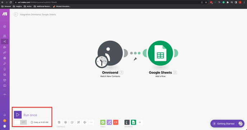Click the Explain flow airplane icon

coord(85,122)
